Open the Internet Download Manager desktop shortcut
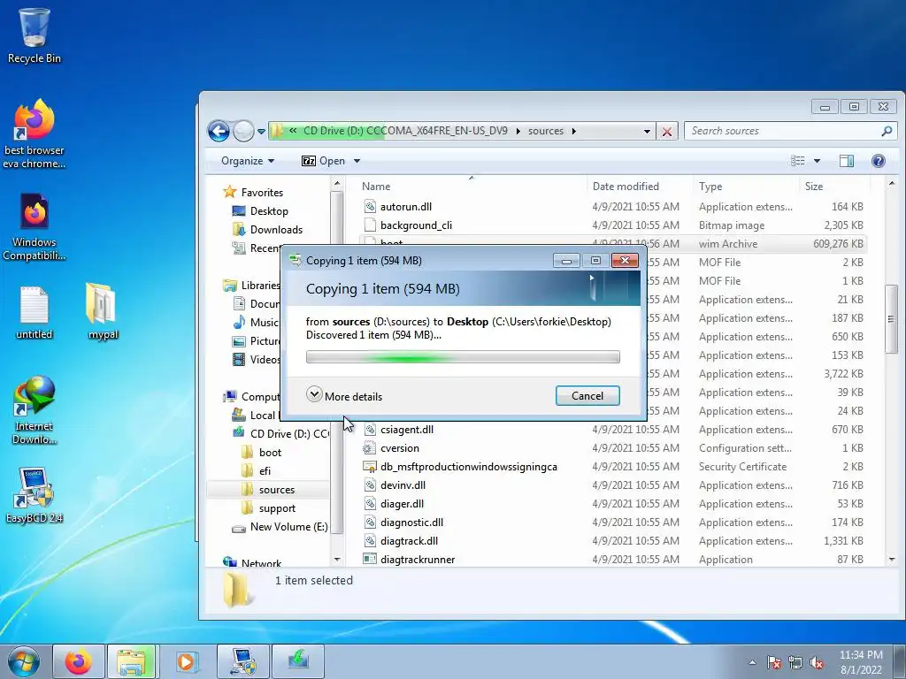Image resolution: width=906 pixels, height=679 pixels. coord(35,410)
